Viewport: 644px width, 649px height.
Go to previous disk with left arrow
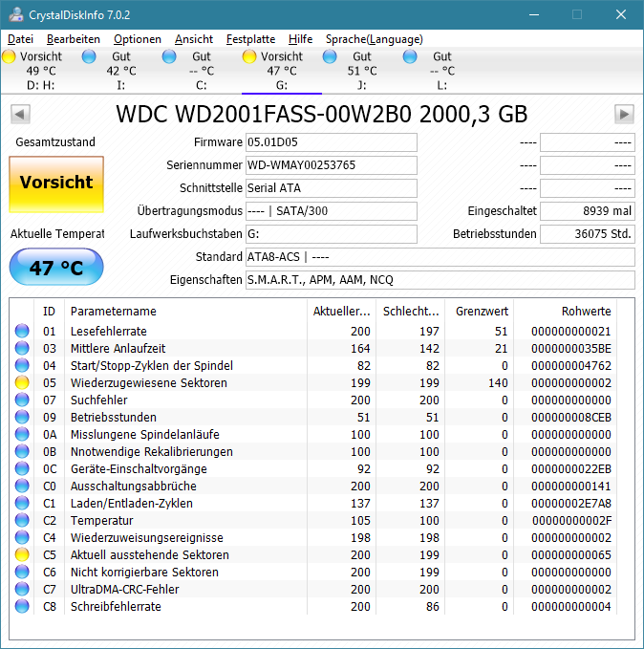pyautogui.click(x=20, y=115)
